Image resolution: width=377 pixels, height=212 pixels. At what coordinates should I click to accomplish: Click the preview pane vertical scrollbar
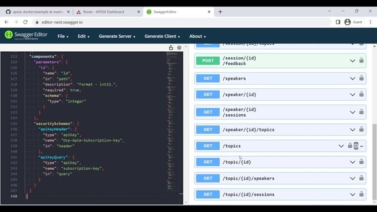375,162
